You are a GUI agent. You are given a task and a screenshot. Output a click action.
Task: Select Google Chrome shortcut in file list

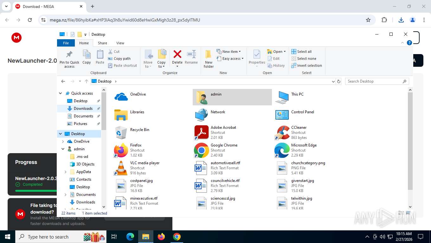tap(233, 150)
